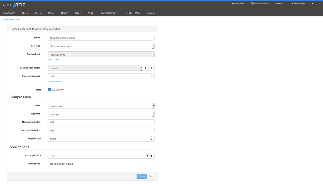Focus the Name input field
This screenshot has height=184, width=323.
click(101, 38)
